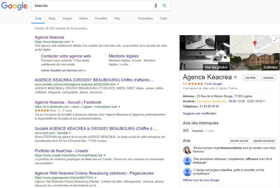Open dropdown arrow beside pagesjaunes.fr URL
The image size is (280, 188).
tap(96, 178)
